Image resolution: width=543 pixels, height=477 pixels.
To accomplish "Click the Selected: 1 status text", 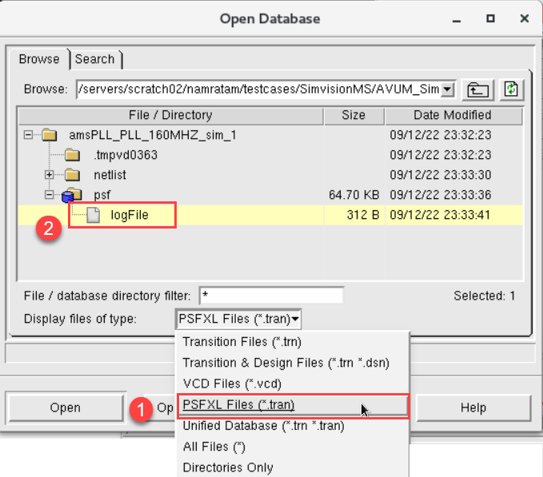I will [x=484, y=296].
